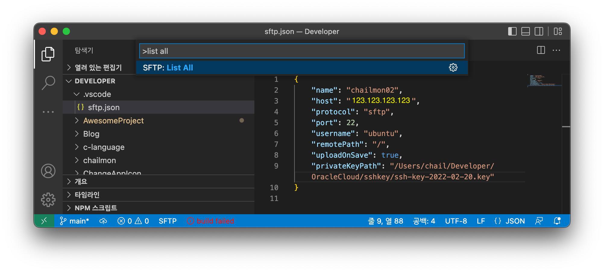Open Settings via the gear icon
604x272 pixels.
(x=49, y=199)
